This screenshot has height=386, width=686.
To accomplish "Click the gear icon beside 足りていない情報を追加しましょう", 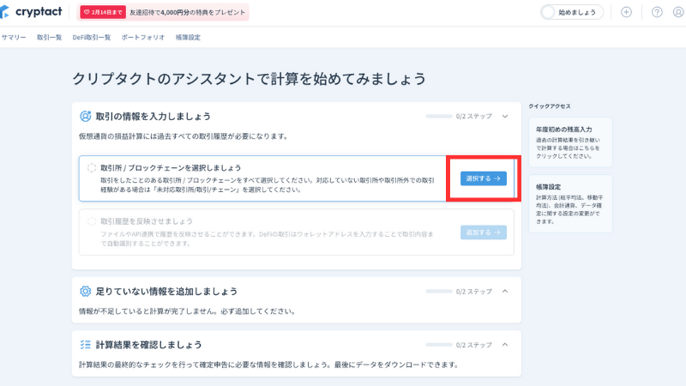I will (85, 291).
